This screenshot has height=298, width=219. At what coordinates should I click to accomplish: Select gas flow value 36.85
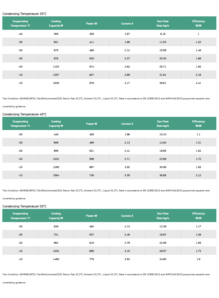point(163,175)
